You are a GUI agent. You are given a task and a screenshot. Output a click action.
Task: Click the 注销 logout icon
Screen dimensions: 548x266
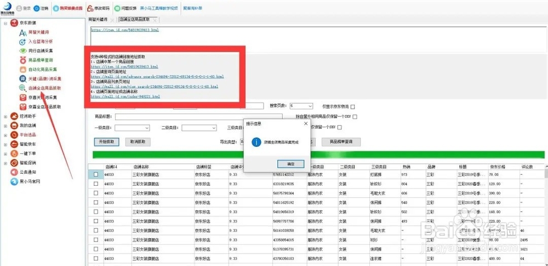tap(37, 8)
